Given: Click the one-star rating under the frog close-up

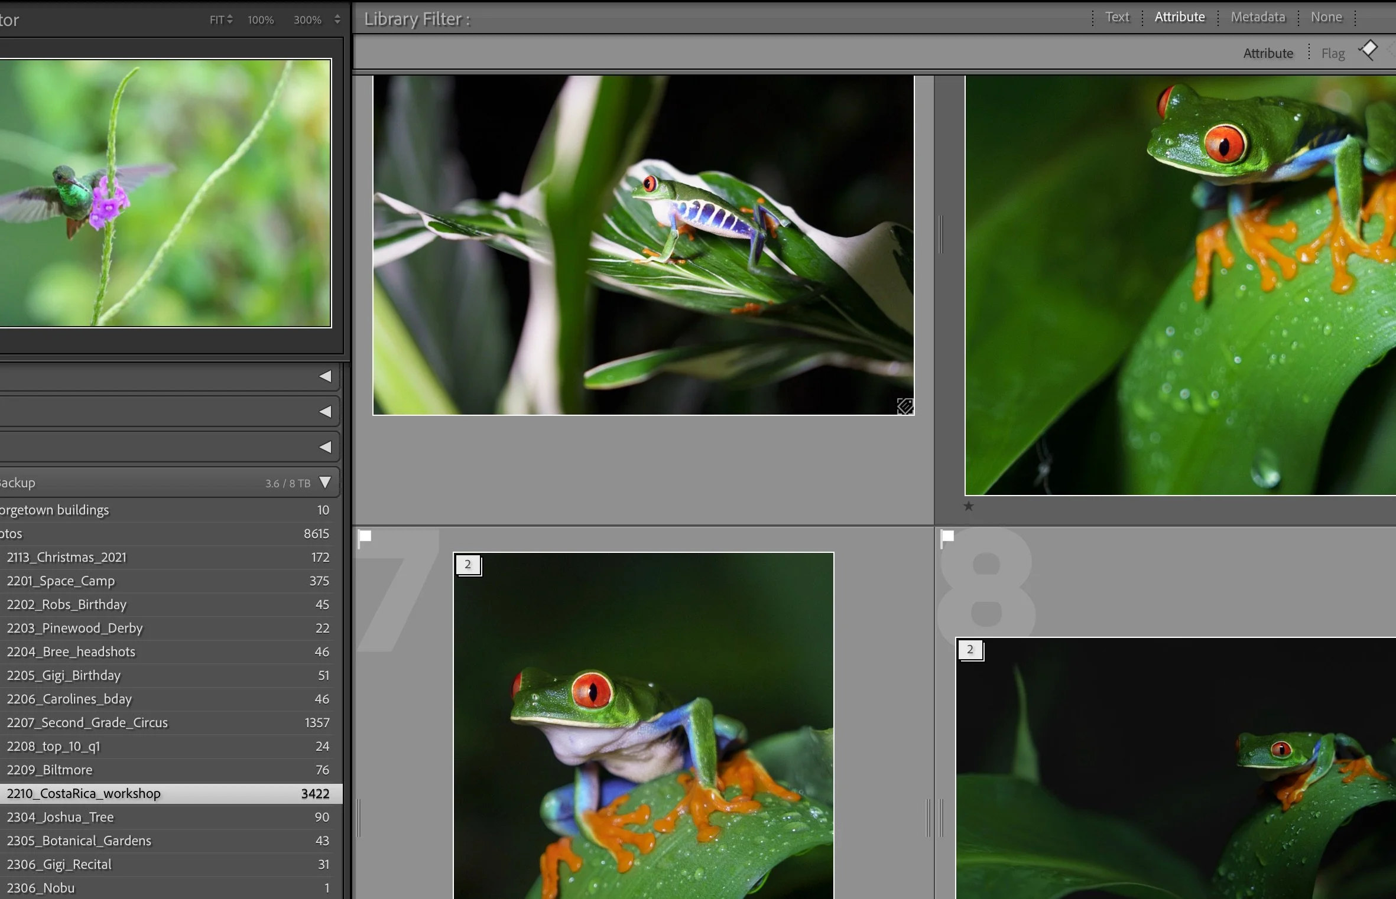Looking at the screenshot, I should [x=968, y=506].
